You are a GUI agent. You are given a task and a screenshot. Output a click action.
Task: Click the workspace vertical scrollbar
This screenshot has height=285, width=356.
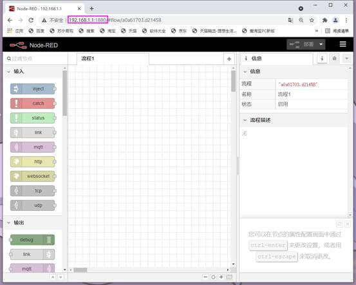[x=234, y=81]
